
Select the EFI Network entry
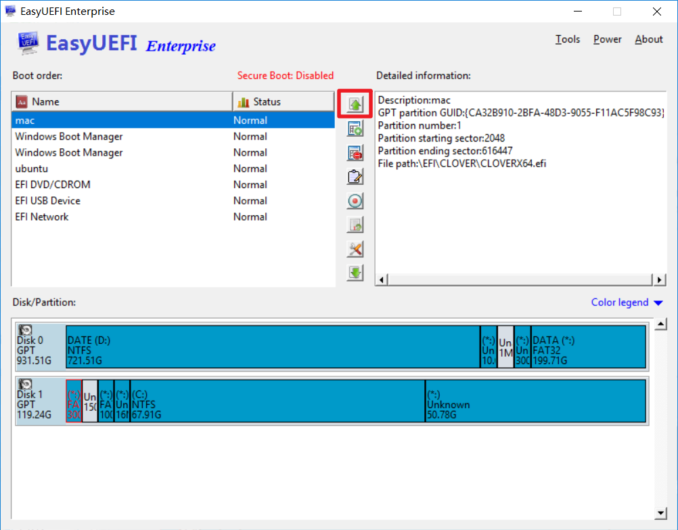tap(173, 217)
